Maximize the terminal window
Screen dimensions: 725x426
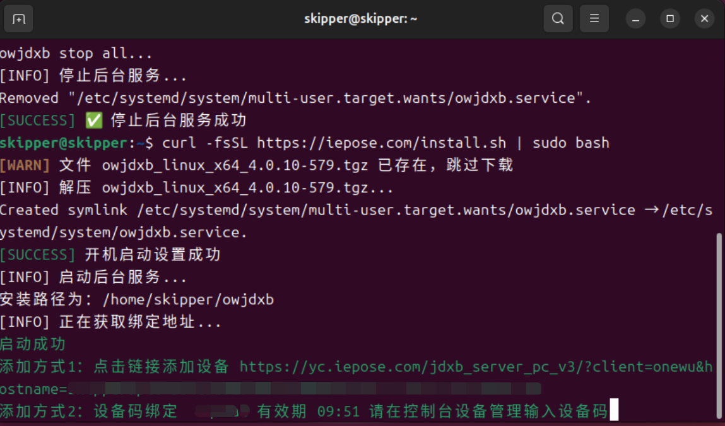point(670,19)
